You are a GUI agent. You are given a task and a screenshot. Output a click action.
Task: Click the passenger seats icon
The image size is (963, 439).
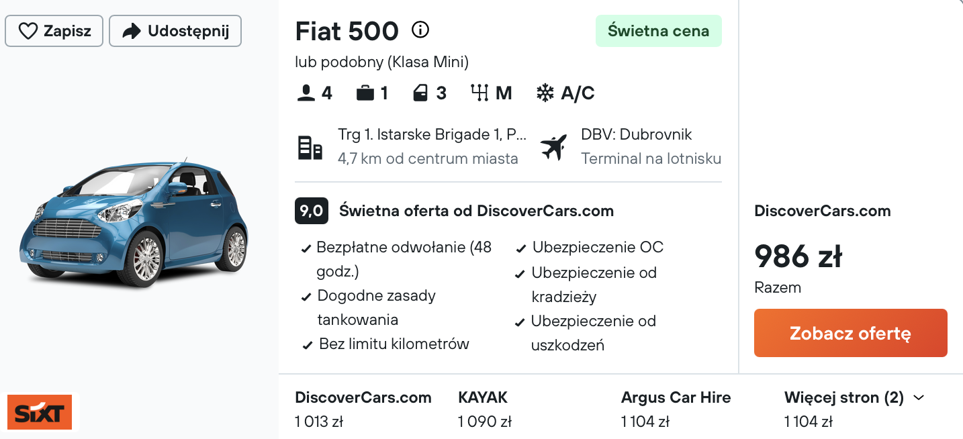(306, 93)
